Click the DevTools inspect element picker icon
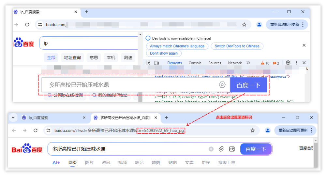Image resolution: width=326 pixels, height=176 pixels. 148,63
